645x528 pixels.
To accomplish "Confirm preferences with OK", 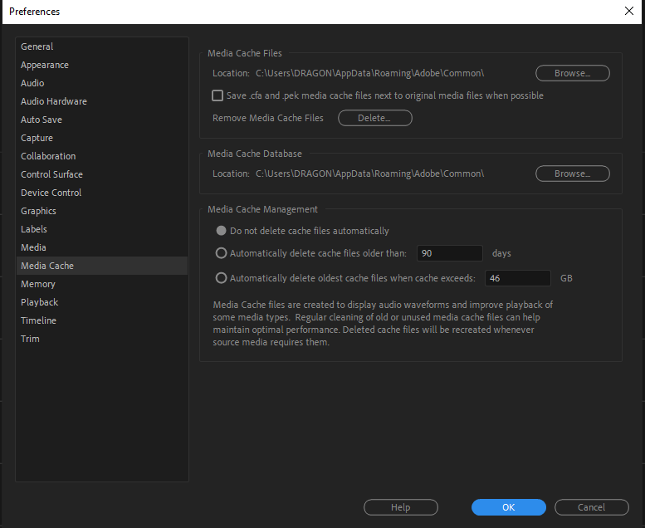I will click(509, 507).
